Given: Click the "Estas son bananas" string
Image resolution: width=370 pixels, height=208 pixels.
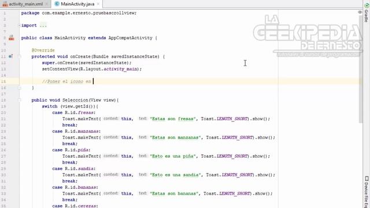Looking at the screenshot, I should click(x=174, y=194).
